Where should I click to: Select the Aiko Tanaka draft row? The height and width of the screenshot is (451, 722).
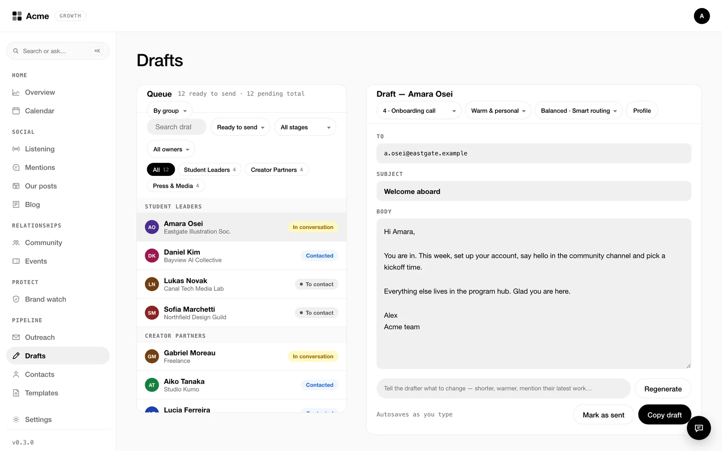click(x=241, y=385)
